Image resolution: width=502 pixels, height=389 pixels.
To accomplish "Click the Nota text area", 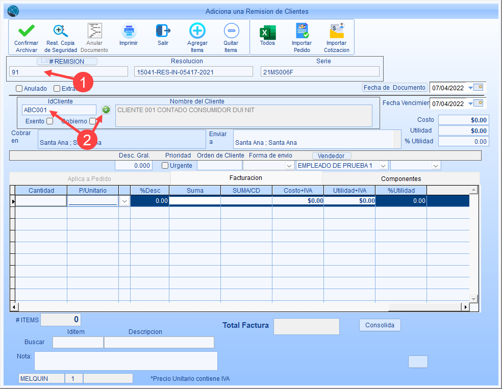I will pyautogui.click(x=126, y=361).
